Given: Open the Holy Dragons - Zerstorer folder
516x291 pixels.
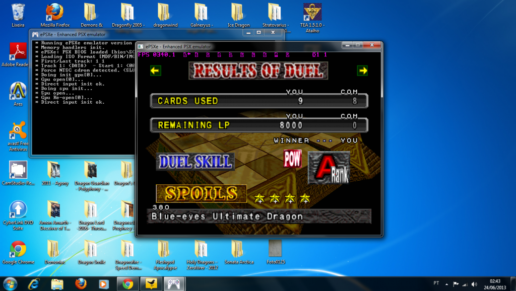Looking at the screenshot, I should pos(202,255).
